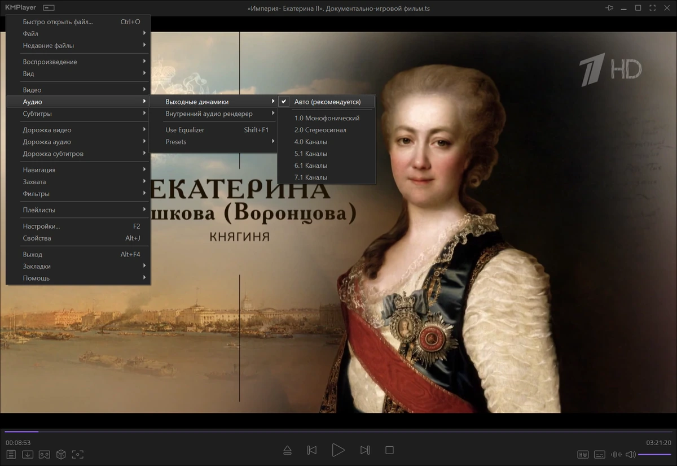Image resolution: width=677 pixels, height=466 pixels.
Task: Click the eject/open file button
Action: coord(287,450)
